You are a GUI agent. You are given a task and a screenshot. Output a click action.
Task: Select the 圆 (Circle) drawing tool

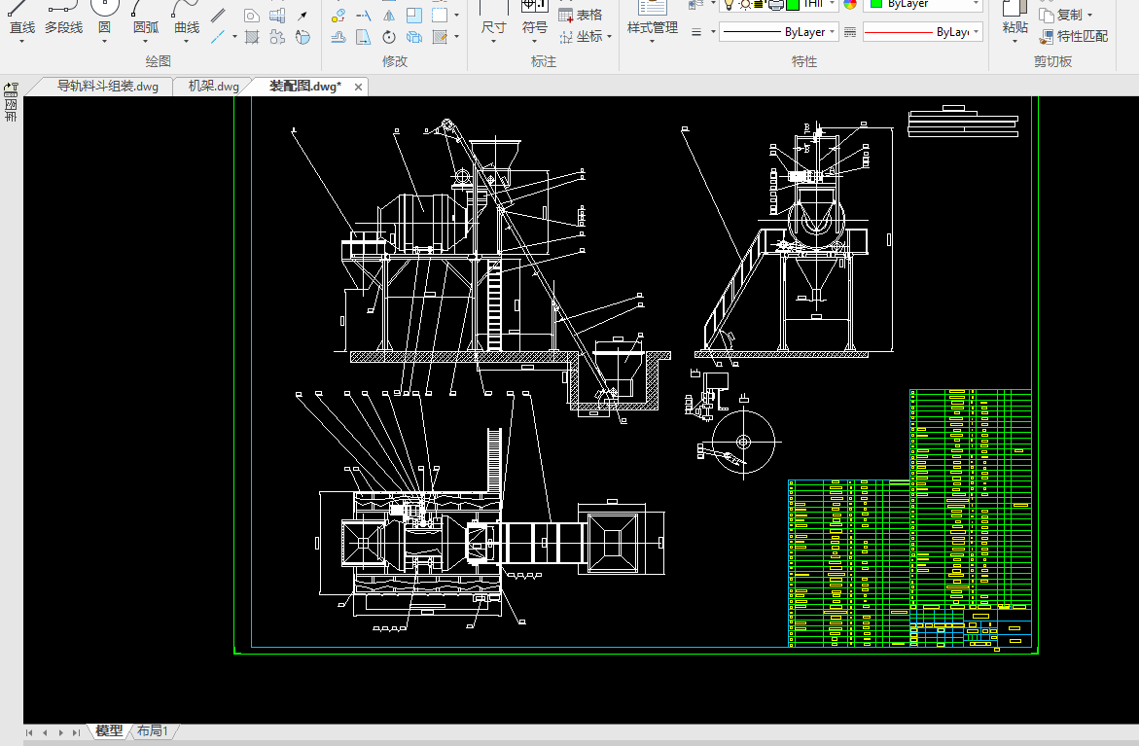pos(104,19)
